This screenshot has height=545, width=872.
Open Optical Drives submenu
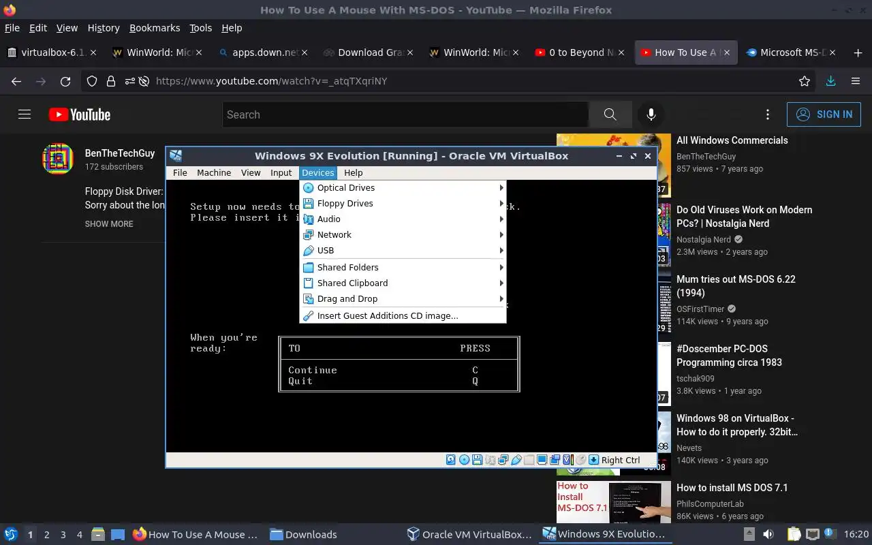403,187
